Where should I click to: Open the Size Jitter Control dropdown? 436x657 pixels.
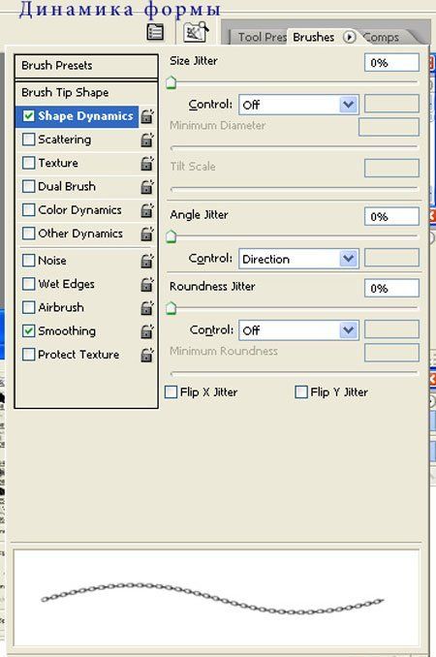click(x=298, y=105)
